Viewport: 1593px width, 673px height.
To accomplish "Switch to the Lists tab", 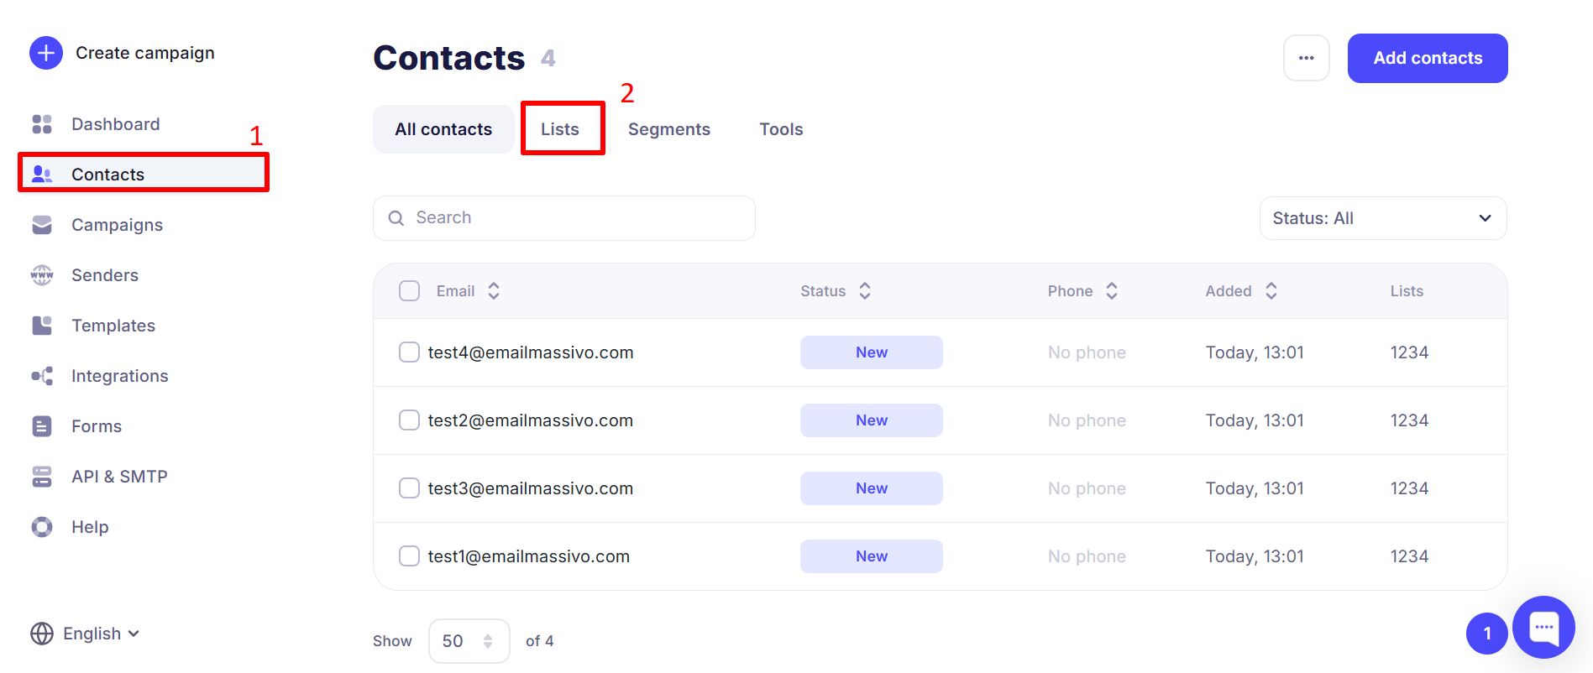I will [560, 129].
